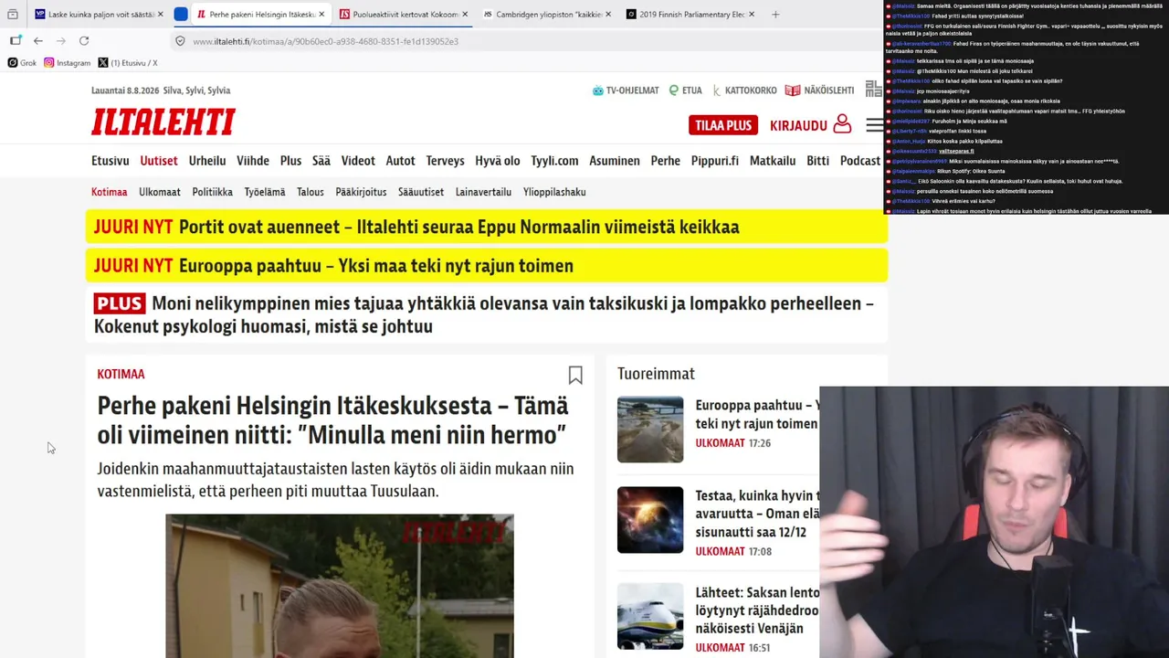Open the Asuminen menu item

pyautogui.click(x=615, y=161)
